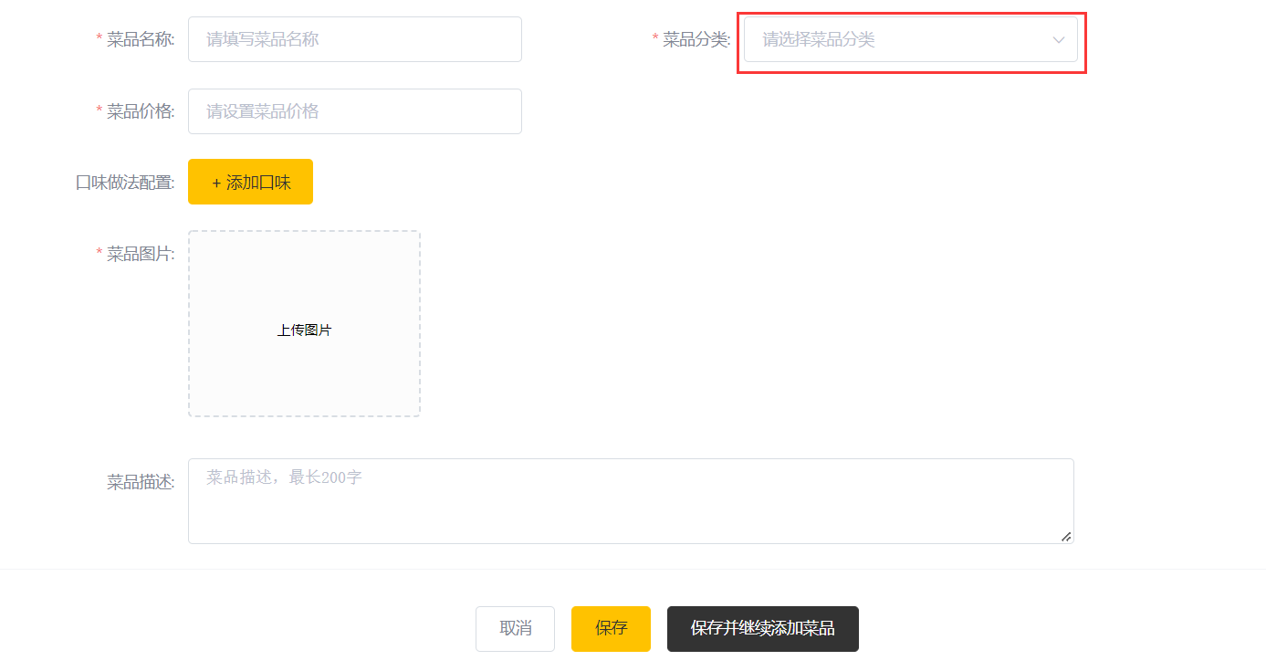Open the 菜品分类 dropdown
The height and width of the screenshot is (671, 1266).
click(x=910, y=39)
